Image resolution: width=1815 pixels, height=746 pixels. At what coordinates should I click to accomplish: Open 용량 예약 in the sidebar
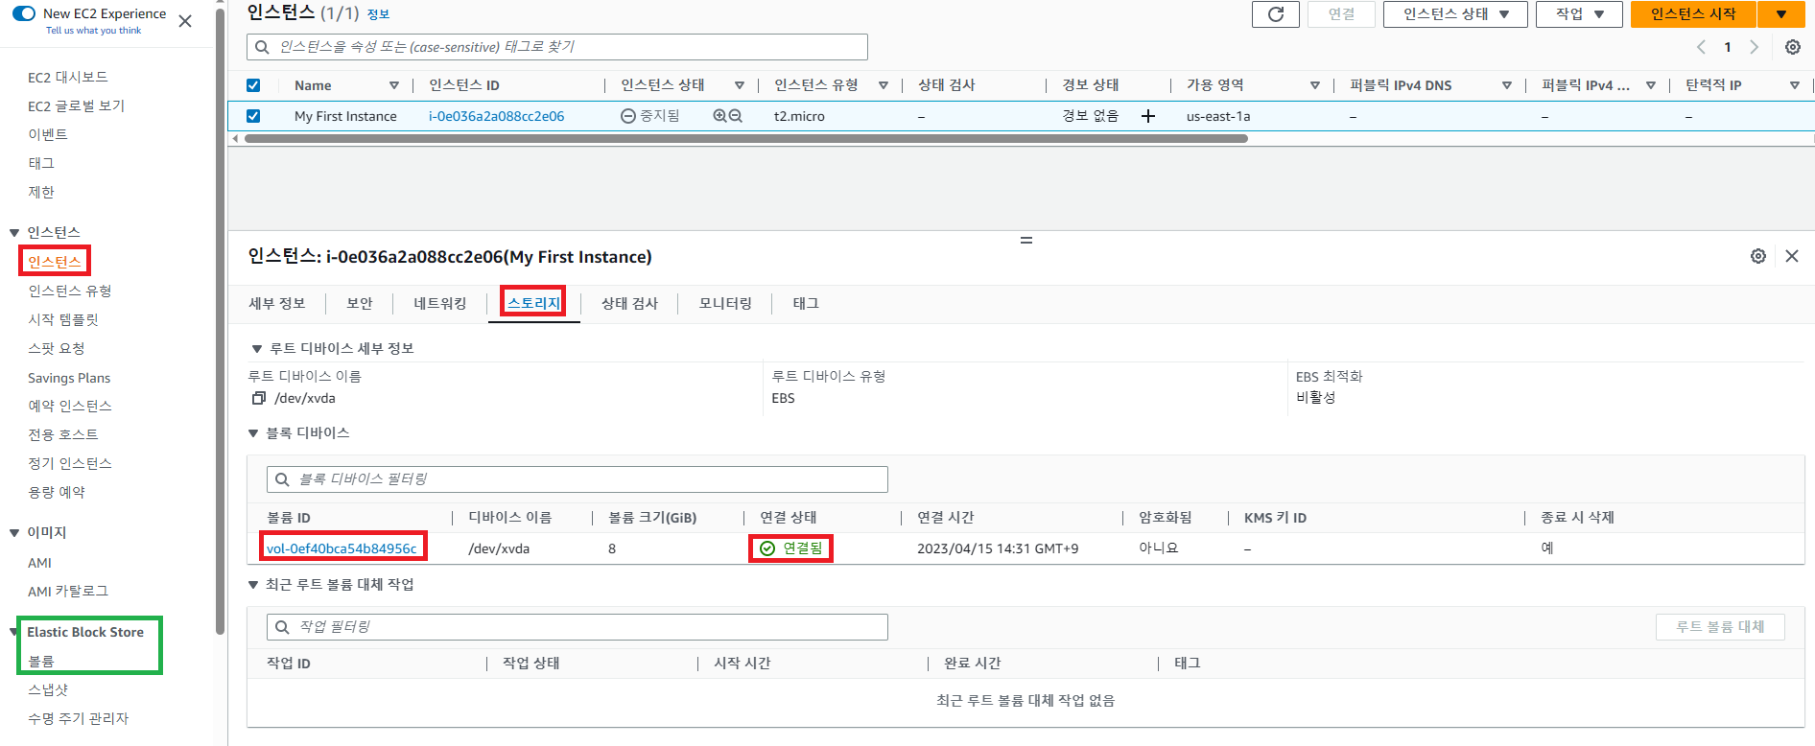(57, 492)
